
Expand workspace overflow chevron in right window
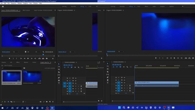click(183, 6)
